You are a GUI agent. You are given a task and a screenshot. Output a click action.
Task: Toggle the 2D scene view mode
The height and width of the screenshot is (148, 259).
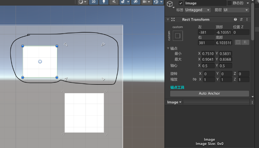[94, 2]
